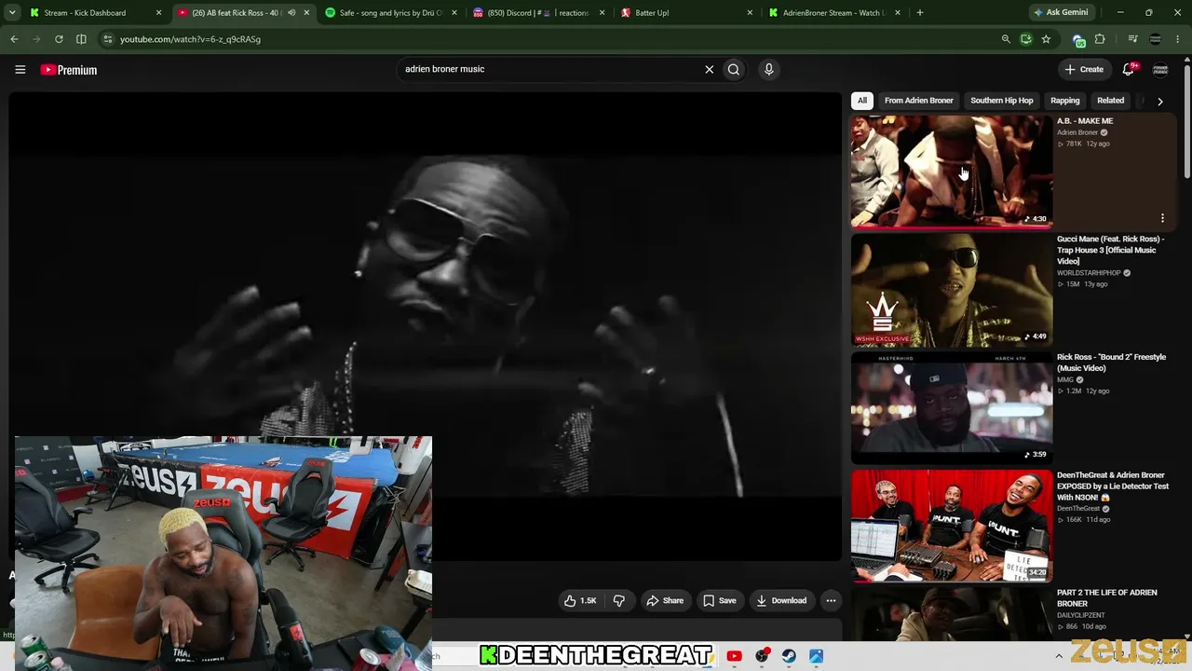Switch to the Batter Up! tab
The image size is (1192, 671).
[686, 13]
